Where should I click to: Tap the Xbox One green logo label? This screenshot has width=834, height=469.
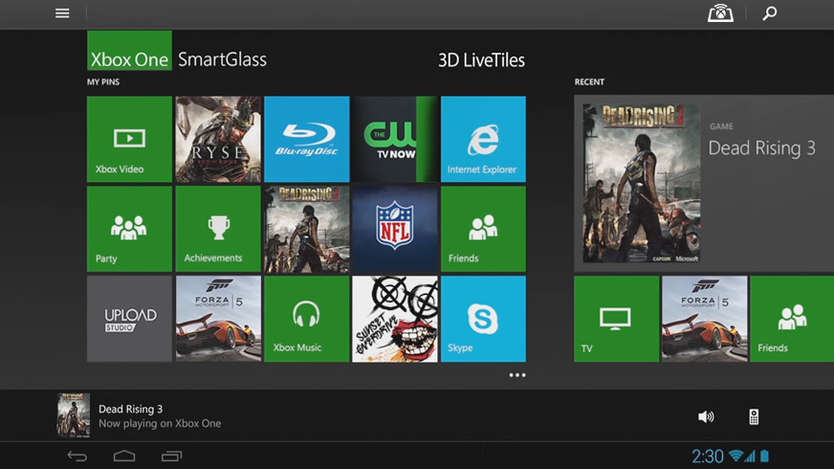(129, 51)
